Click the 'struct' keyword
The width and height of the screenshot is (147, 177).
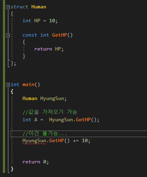point(19,7)
